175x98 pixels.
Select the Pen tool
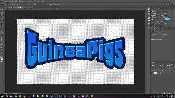point(2,38)
